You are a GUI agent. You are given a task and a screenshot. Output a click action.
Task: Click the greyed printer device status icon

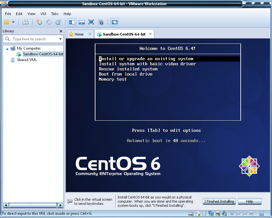pos(251,213)
